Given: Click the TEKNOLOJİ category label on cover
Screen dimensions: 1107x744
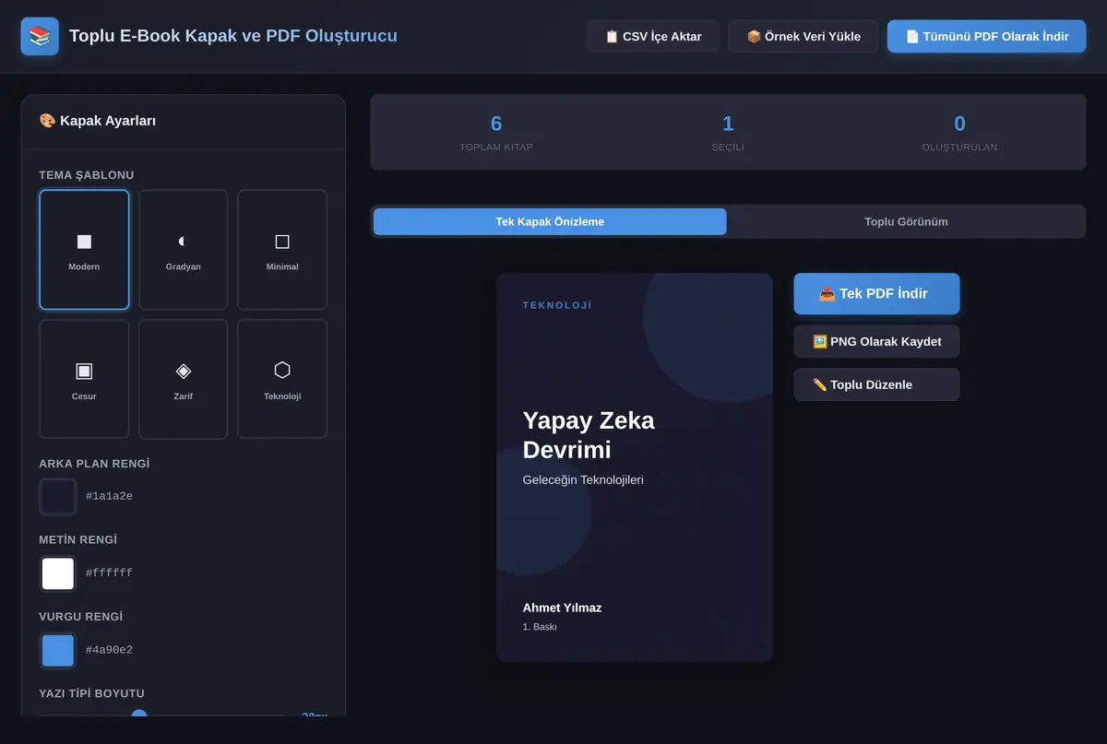Looking at the screenshot, I should (557, 305).
